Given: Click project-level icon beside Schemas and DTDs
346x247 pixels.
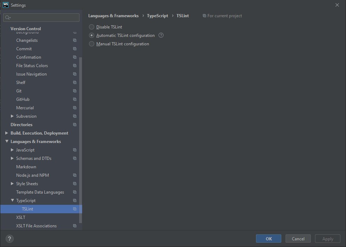Looking at the screenshot, I should 75,158.
